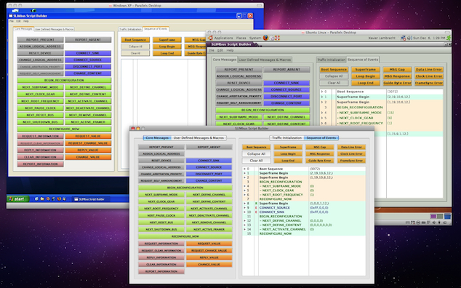The width and height of the screenshot is (461, 288).
Task: Expand row 9 CONNECT_SOURCE in front window
Action: tap(244, 208)
